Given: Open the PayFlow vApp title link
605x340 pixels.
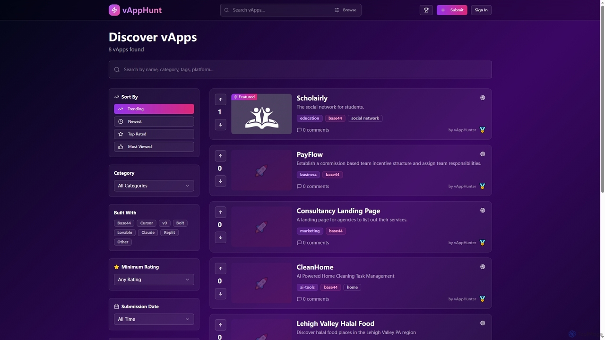Looking at the screenshot, I should coord(310,154).
